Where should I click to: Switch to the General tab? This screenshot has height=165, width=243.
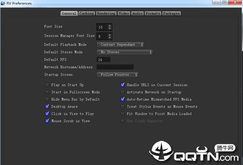(69, 13)
